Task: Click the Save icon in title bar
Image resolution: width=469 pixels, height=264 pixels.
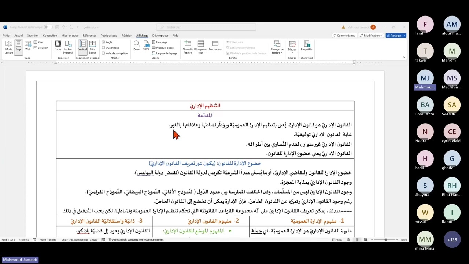Action: click(57, 27)
